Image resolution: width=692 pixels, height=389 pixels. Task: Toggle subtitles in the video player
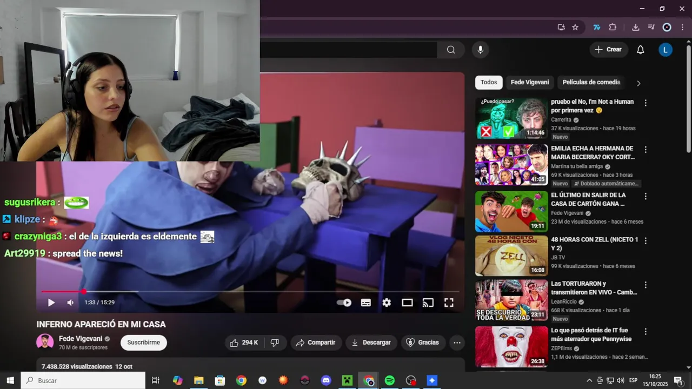[366, 303]
